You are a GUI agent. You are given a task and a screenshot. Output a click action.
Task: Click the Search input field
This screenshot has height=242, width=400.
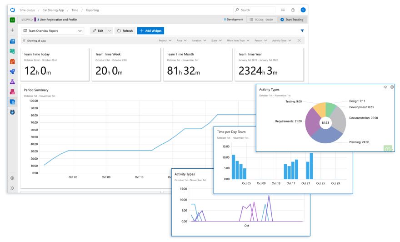pos(255,10)
